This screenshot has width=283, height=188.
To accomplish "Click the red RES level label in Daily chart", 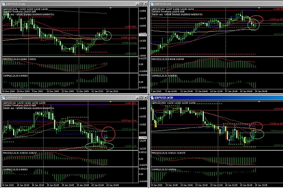I will (x=131, y=27).
